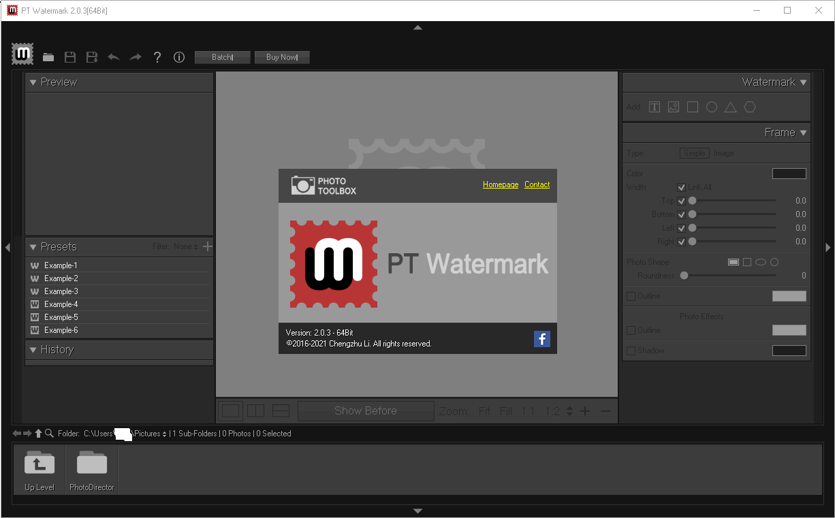Collapse the right panel via side arrow
The image size is (835, 518).
click(828, 247)
